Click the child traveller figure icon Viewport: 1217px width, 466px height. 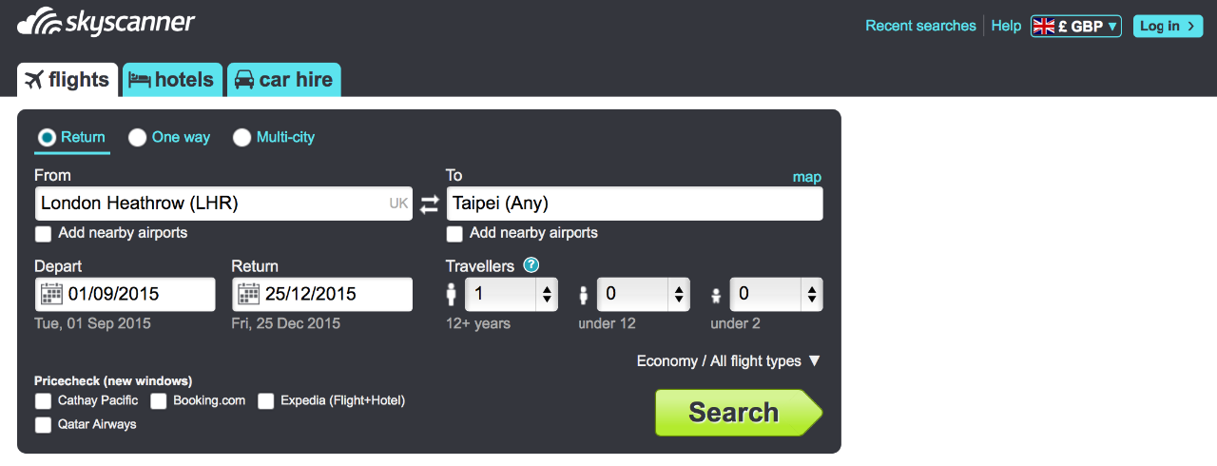pyautogui.click(x=584, y=295)
